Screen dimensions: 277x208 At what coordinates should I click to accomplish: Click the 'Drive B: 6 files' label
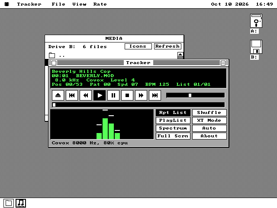pos(77,46)
